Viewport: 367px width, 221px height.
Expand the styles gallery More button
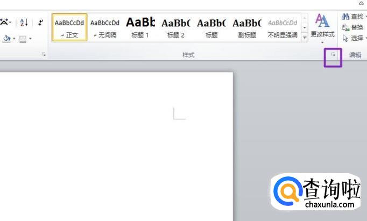point(305,37)
